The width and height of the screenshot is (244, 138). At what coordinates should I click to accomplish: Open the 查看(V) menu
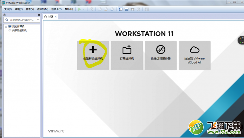[30, 9]
